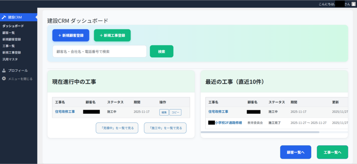Click the hammer icon beside 建設CRM
This screenshot has width=357, height=164.
[4, 17]
